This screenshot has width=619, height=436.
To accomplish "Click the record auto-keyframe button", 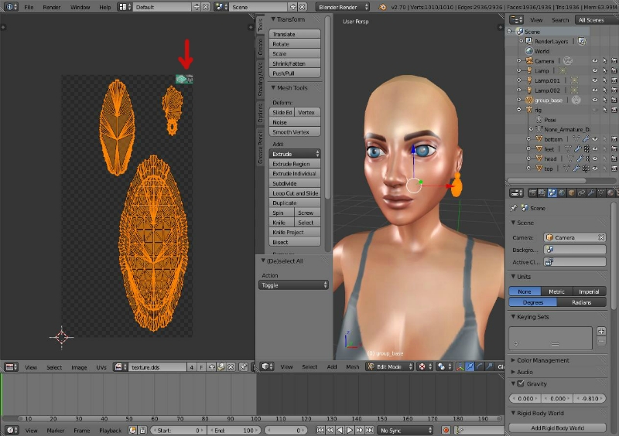I will coord(446,430).
